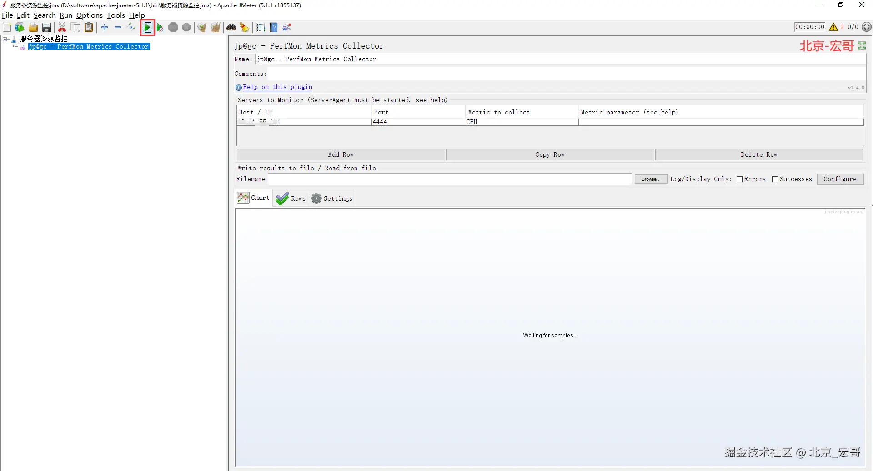This screenshot has width=873, height=471.
Task: Open the Edit menu
Action: (x=23, y=15)
